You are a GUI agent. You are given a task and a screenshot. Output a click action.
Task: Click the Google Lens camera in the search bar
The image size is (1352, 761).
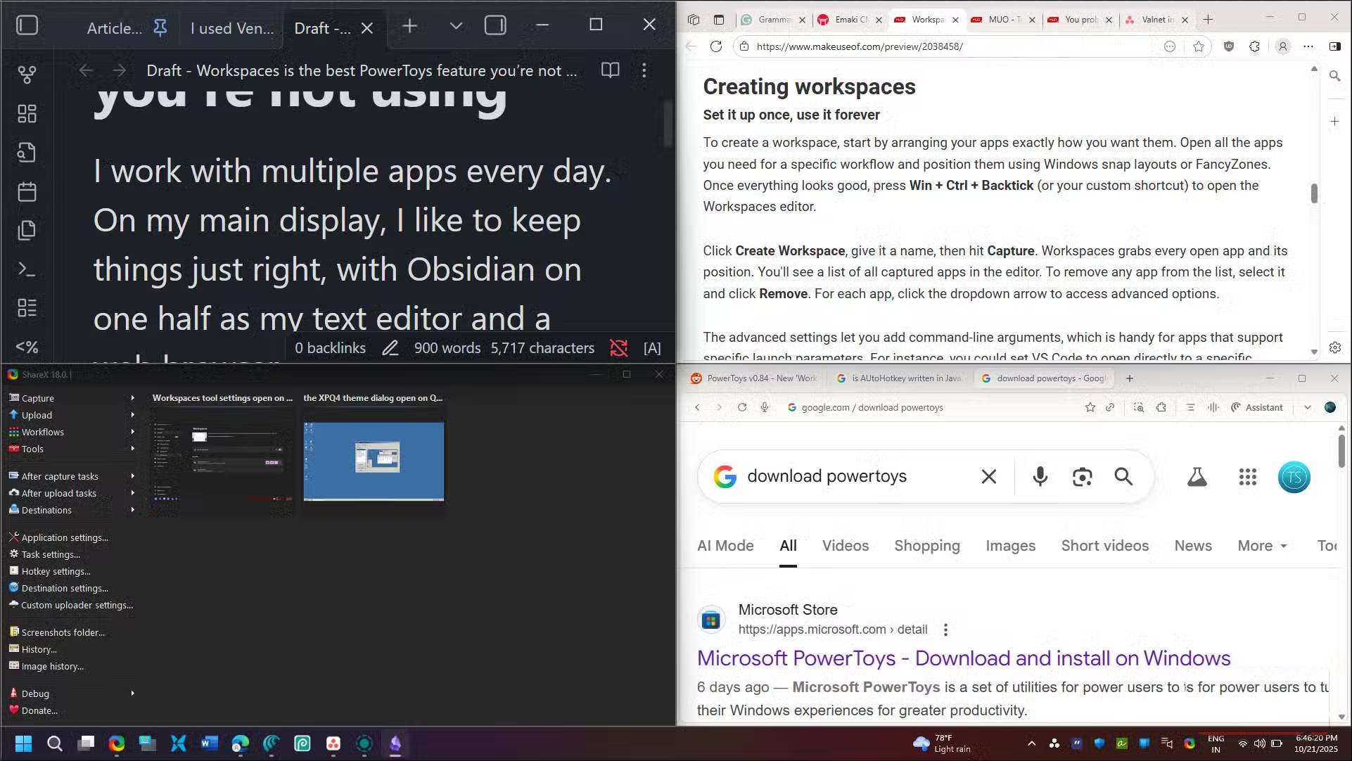coord(1083,476)
